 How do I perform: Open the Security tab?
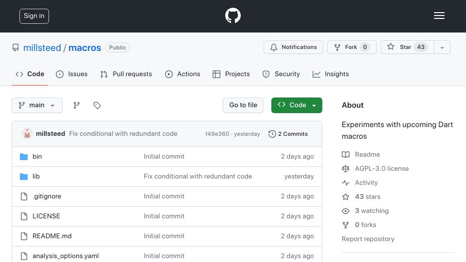coord(281,74)
